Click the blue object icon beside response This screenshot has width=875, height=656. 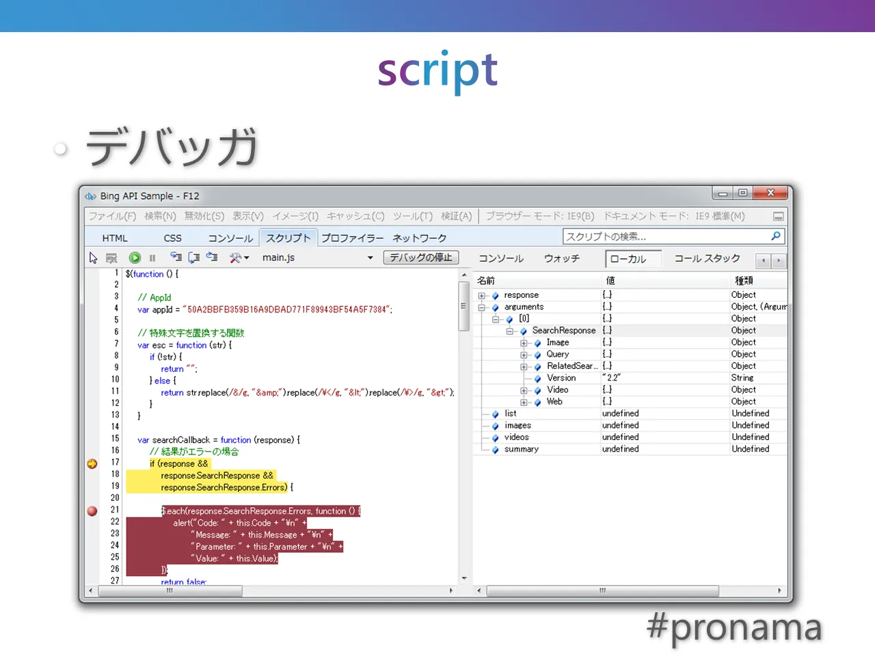[496, 296]
